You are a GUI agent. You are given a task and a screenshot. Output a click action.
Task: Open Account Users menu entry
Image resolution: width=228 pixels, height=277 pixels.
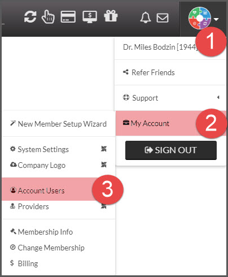59,189
